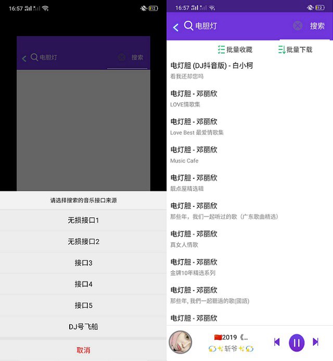
Task: Play 电灯胆 from album LOVE情歌集
Action: (x=250, y=98)
